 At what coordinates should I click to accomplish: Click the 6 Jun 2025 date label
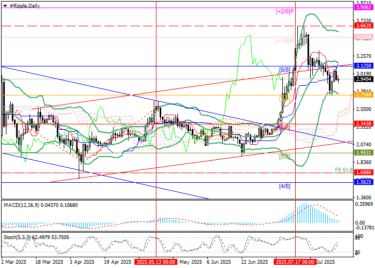point(219,262)
